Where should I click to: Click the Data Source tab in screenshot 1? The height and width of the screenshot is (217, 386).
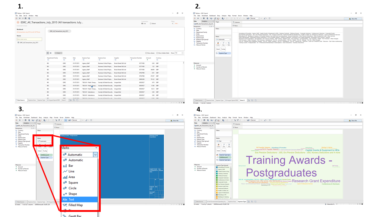click(x=21, y=100)
